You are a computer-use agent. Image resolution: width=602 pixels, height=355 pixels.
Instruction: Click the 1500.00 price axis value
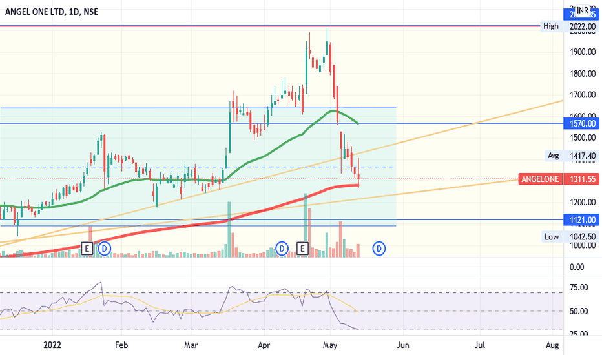point(583,137)
